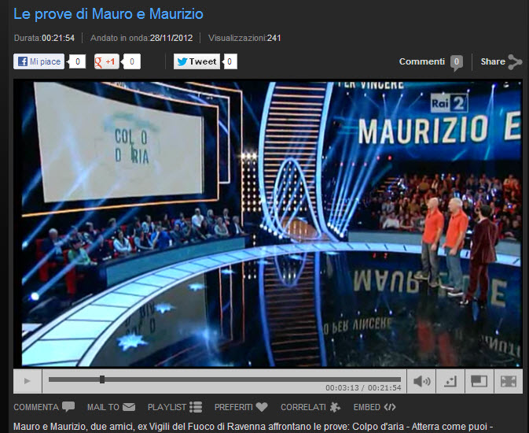Select MAIL TO to email the video
The height and width of the screenshot is (433, 529).
click(111, 407)
